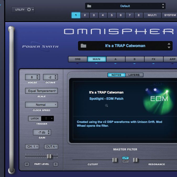Image resolution: width=177 pixels, height=177 pixels.
Task: Click the Default multi name field
Action: coord(125,6)
